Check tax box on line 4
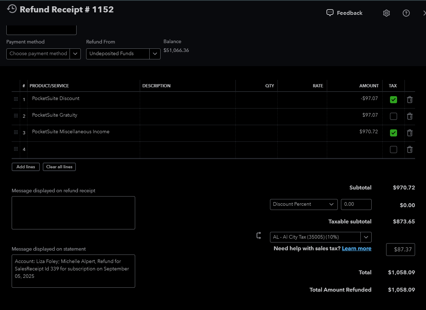The image size is (426, 310). coord(394,150)
